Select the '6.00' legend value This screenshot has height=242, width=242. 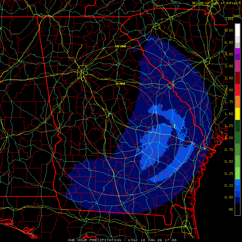coord(229,42)
